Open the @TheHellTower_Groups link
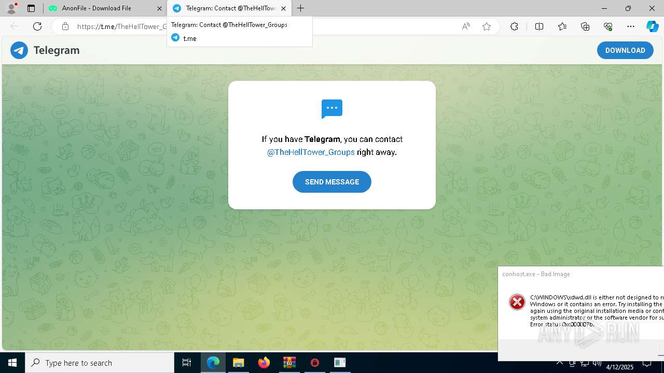This screenshot has height=373, width=664. (311, 152)
